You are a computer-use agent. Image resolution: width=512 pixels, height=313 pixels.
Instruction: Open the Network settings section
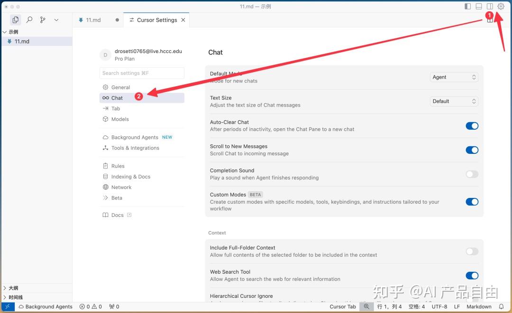click(x=142, y=187)
